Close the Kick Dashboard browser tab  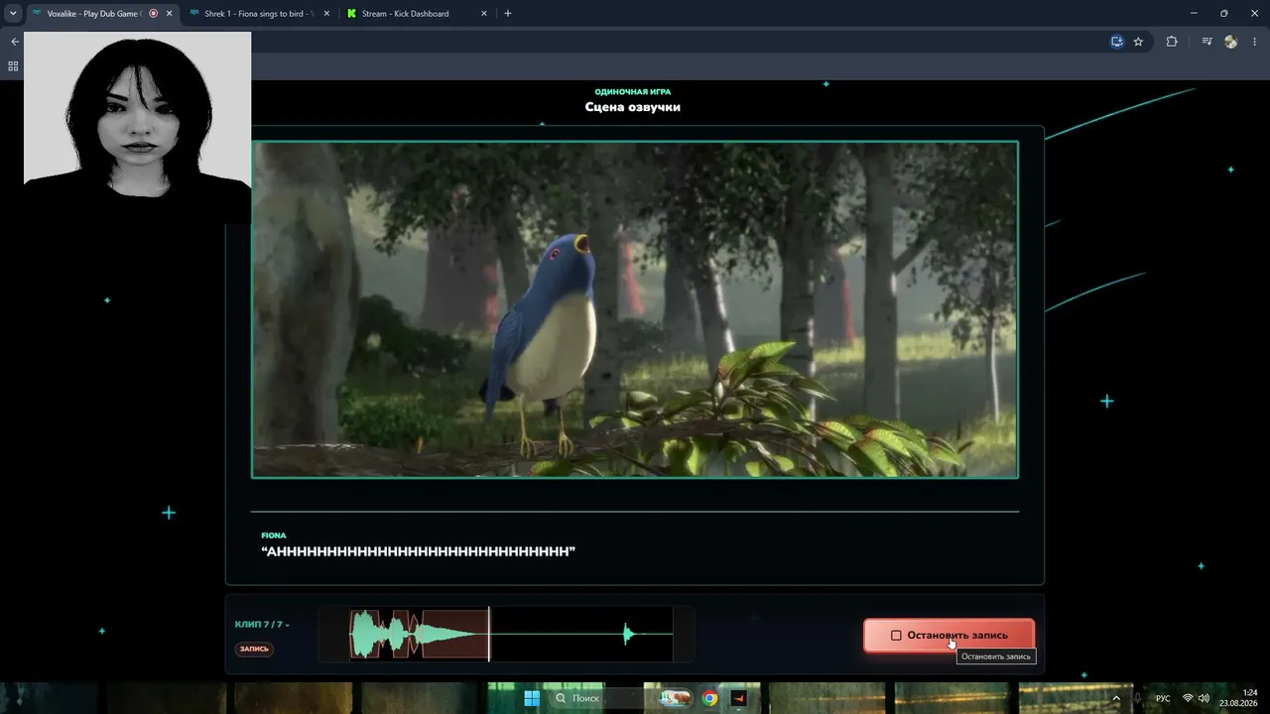tap(484, 14)
